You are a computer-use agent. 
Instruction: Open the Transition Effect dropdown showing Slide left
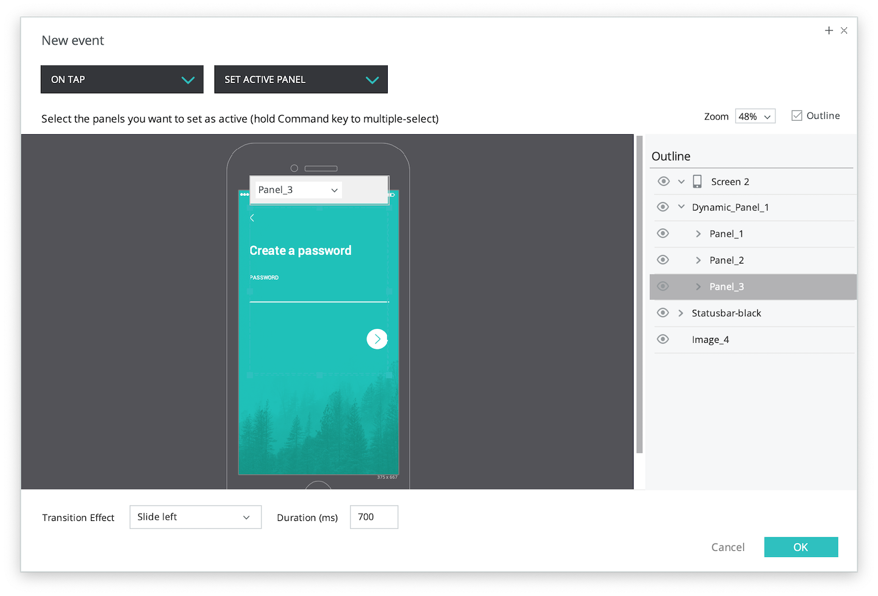[x=195, y=517]
